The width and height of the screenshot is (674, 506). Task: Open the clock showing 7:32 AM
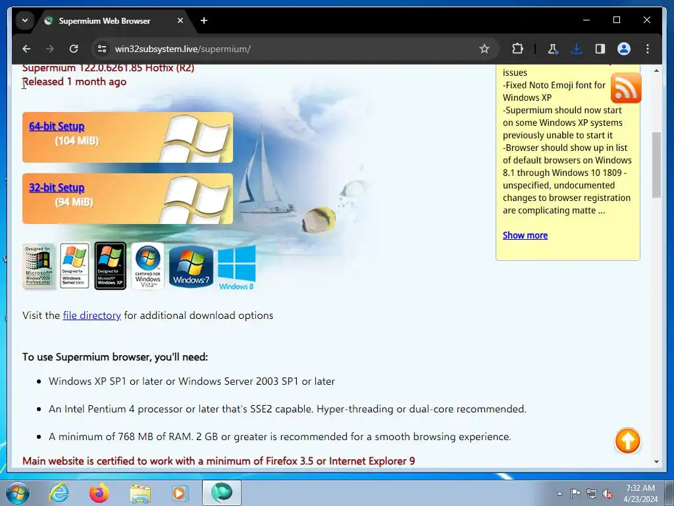pyautogui.click(x=640, y=493)
